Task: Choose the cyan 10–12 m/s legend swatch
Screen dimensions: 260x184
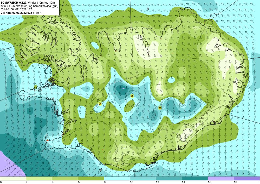Action: pyautogui.click(x=143, y=179)
